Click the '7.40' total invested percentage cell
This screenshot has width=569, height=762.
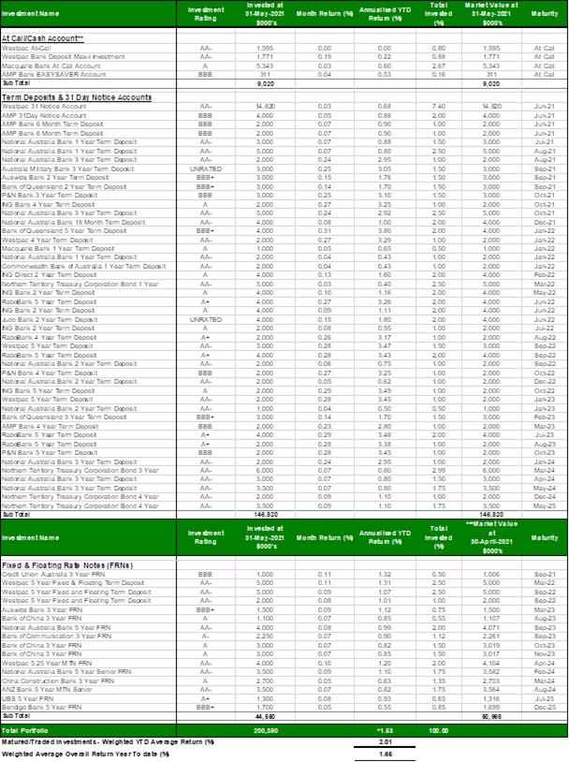[x=439, y=107]
